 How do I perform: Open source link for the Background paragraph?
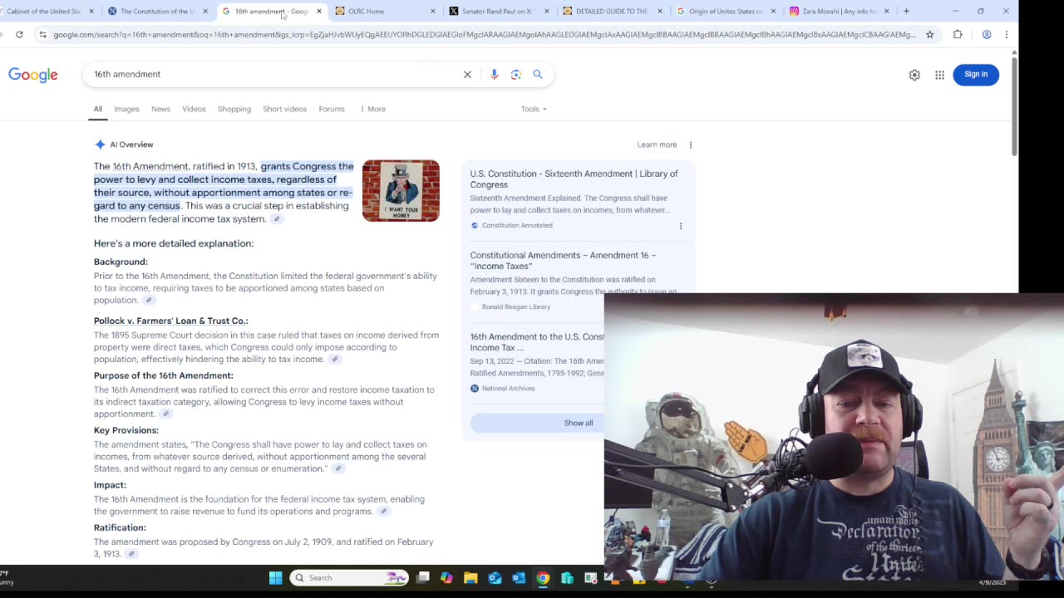click(149, 301)
